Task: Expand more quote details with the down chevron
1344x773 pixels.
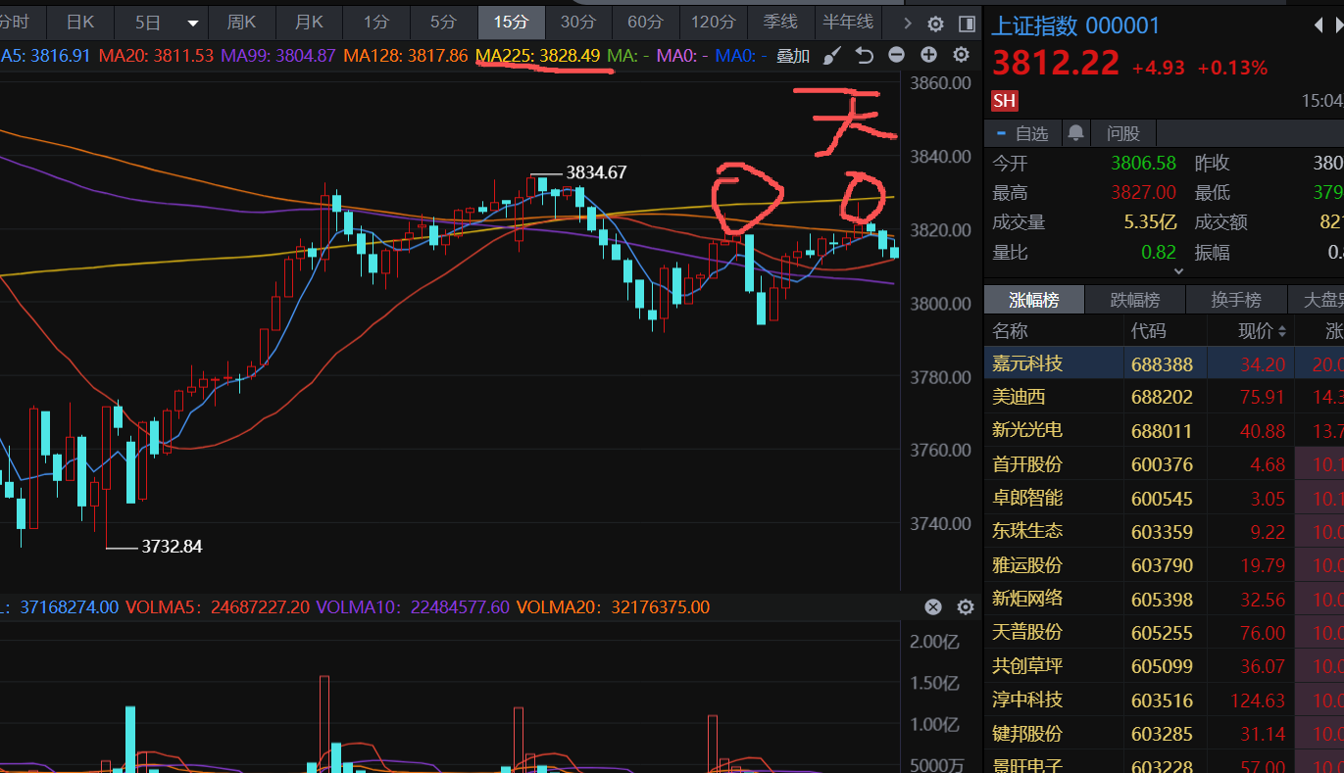Action: (1177, 270)
